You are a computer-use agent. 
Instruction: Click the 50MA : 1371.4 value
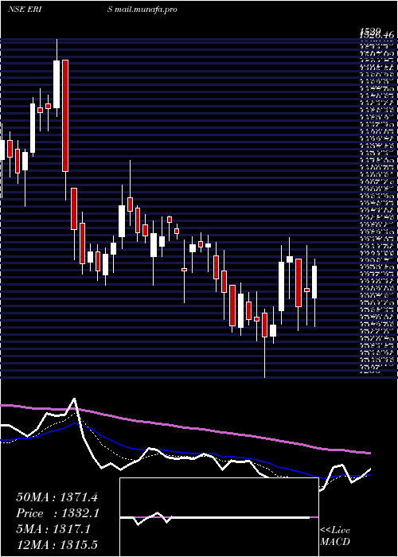(57, 497)
